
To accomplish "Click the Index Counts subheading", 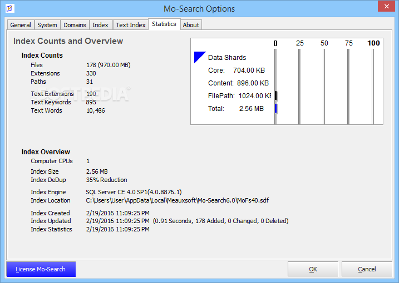I will pyautogui.click(x=42, y=55).
